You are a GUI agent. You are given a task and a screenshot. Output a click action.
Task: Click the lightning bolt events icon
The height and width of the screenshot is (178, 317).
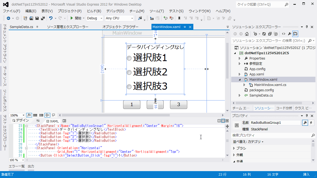point(311,123)
